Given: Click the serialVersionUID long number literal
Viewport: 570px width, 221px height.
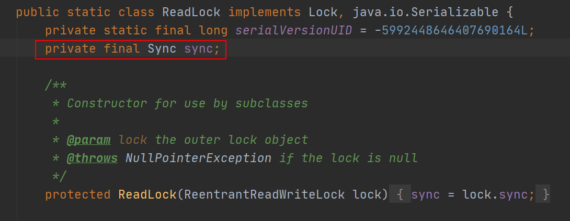Looking at the screenshot, I should (454, 31).
